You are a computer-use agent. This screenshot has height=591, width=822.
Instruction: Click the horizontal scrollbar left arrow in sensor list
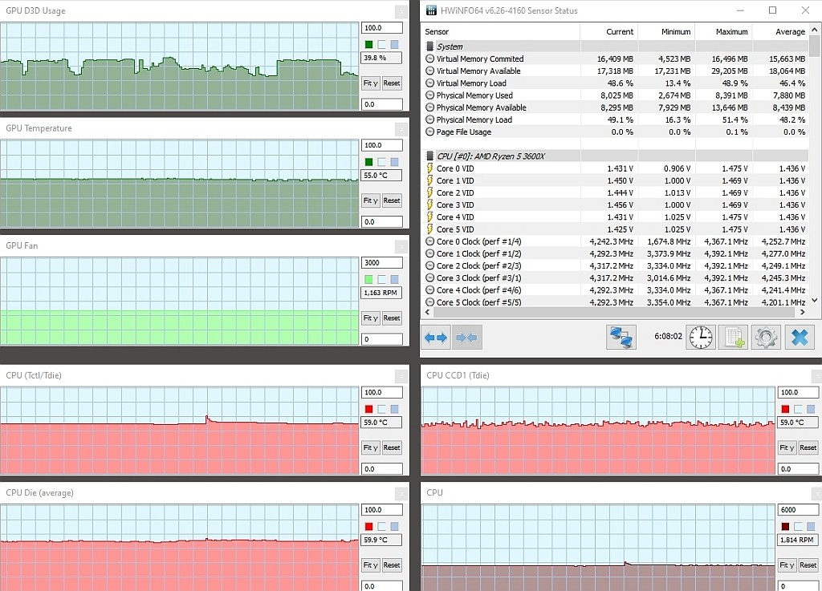coord(427,312)
